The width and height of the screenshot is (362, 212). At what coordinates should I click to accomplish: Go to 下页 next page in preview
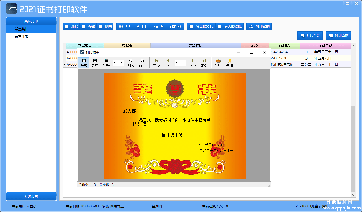point(193,63)
